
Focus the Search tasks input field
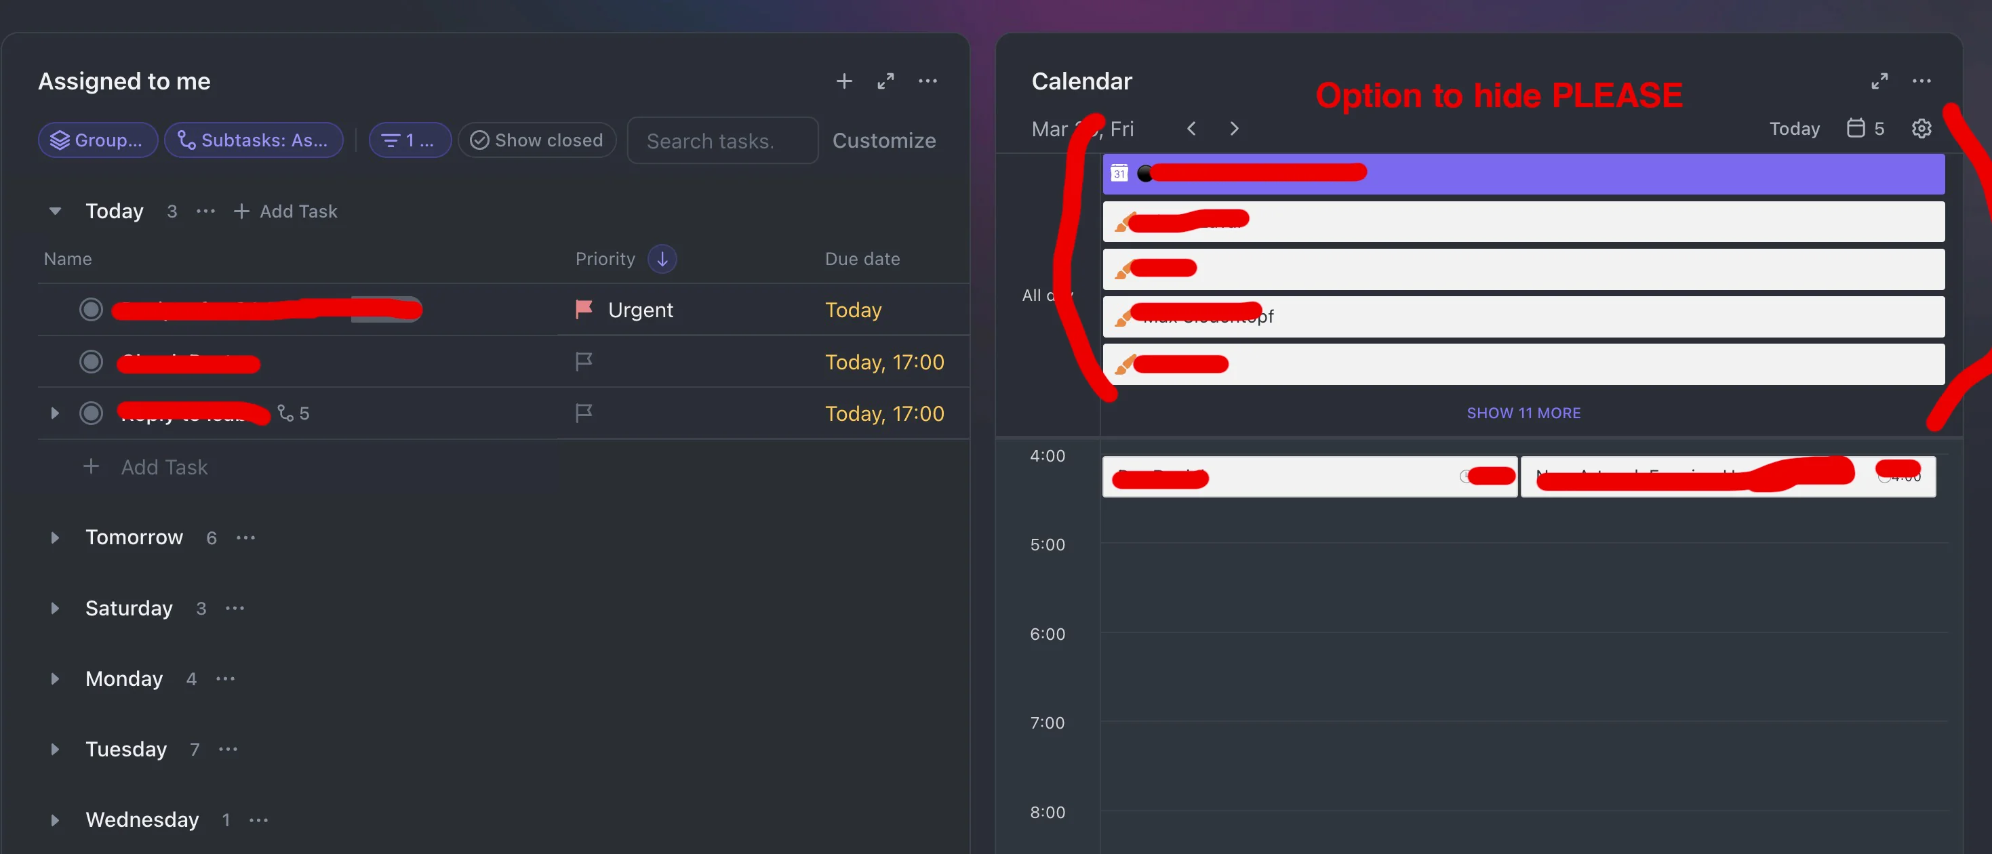(x=721, y=141)
